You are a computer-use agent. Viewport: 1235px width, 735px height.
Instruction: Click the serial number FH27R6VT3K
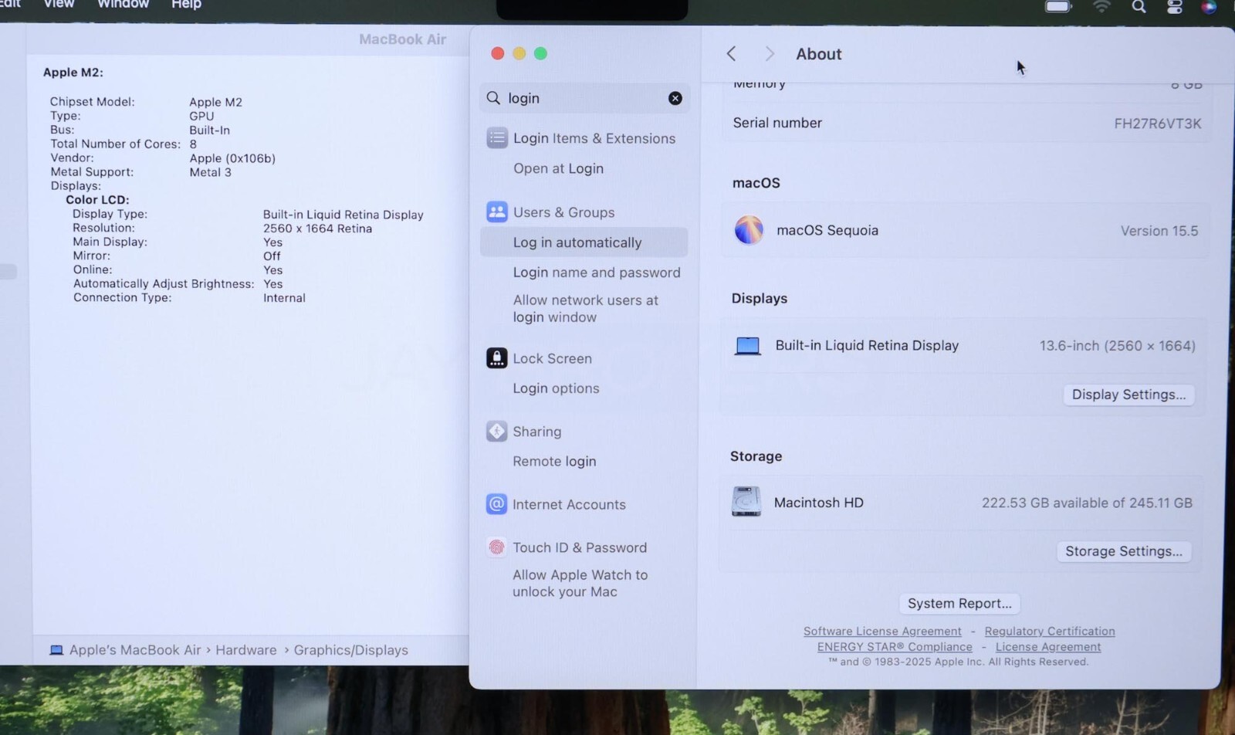click(1157, 124)
